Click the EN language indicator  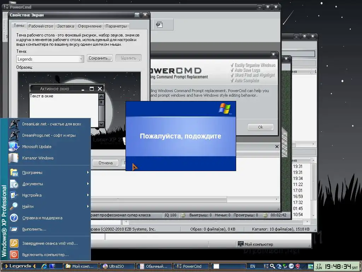pos(252,266)
